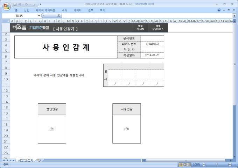
Task: Click next sheet tab navigation arrow
Action: (10, 160)
